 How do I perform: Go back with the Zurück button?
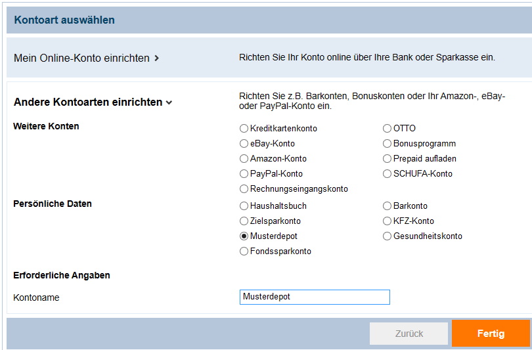pos(409,334)
